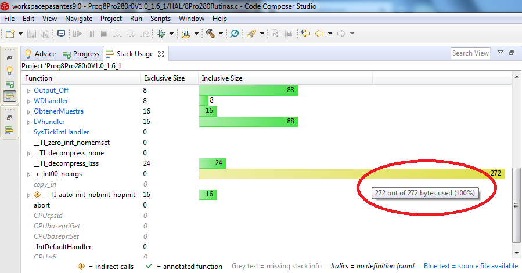Click the Search flashlight toolbar icon
This screenshot has width=522, height=273.
[251, 34]
